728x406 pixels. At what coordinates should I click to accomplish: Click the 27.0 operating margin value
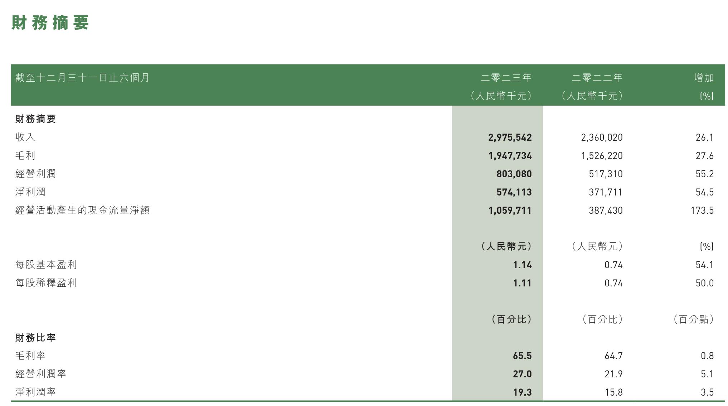pos(522,374)
